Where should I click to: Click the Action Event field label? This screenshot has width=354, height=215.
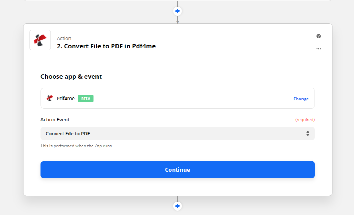(55, 120)
